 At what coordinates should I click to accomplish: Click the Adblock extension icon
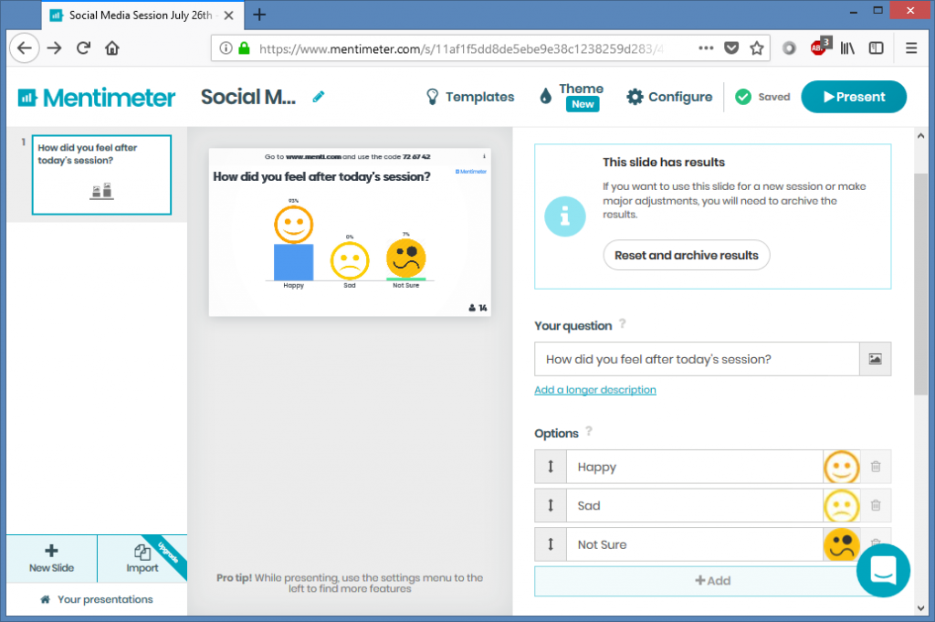[x=820, y=47]
